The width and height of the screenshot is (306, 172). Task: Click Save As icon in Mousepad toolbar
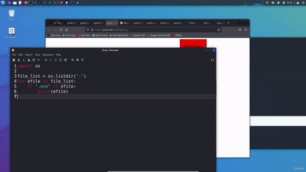29,60
